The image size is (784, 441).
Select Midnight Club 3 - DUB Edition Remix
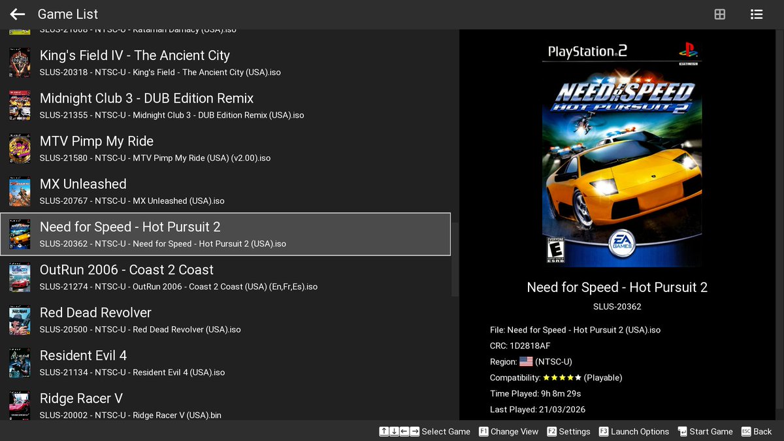point(146,99)
